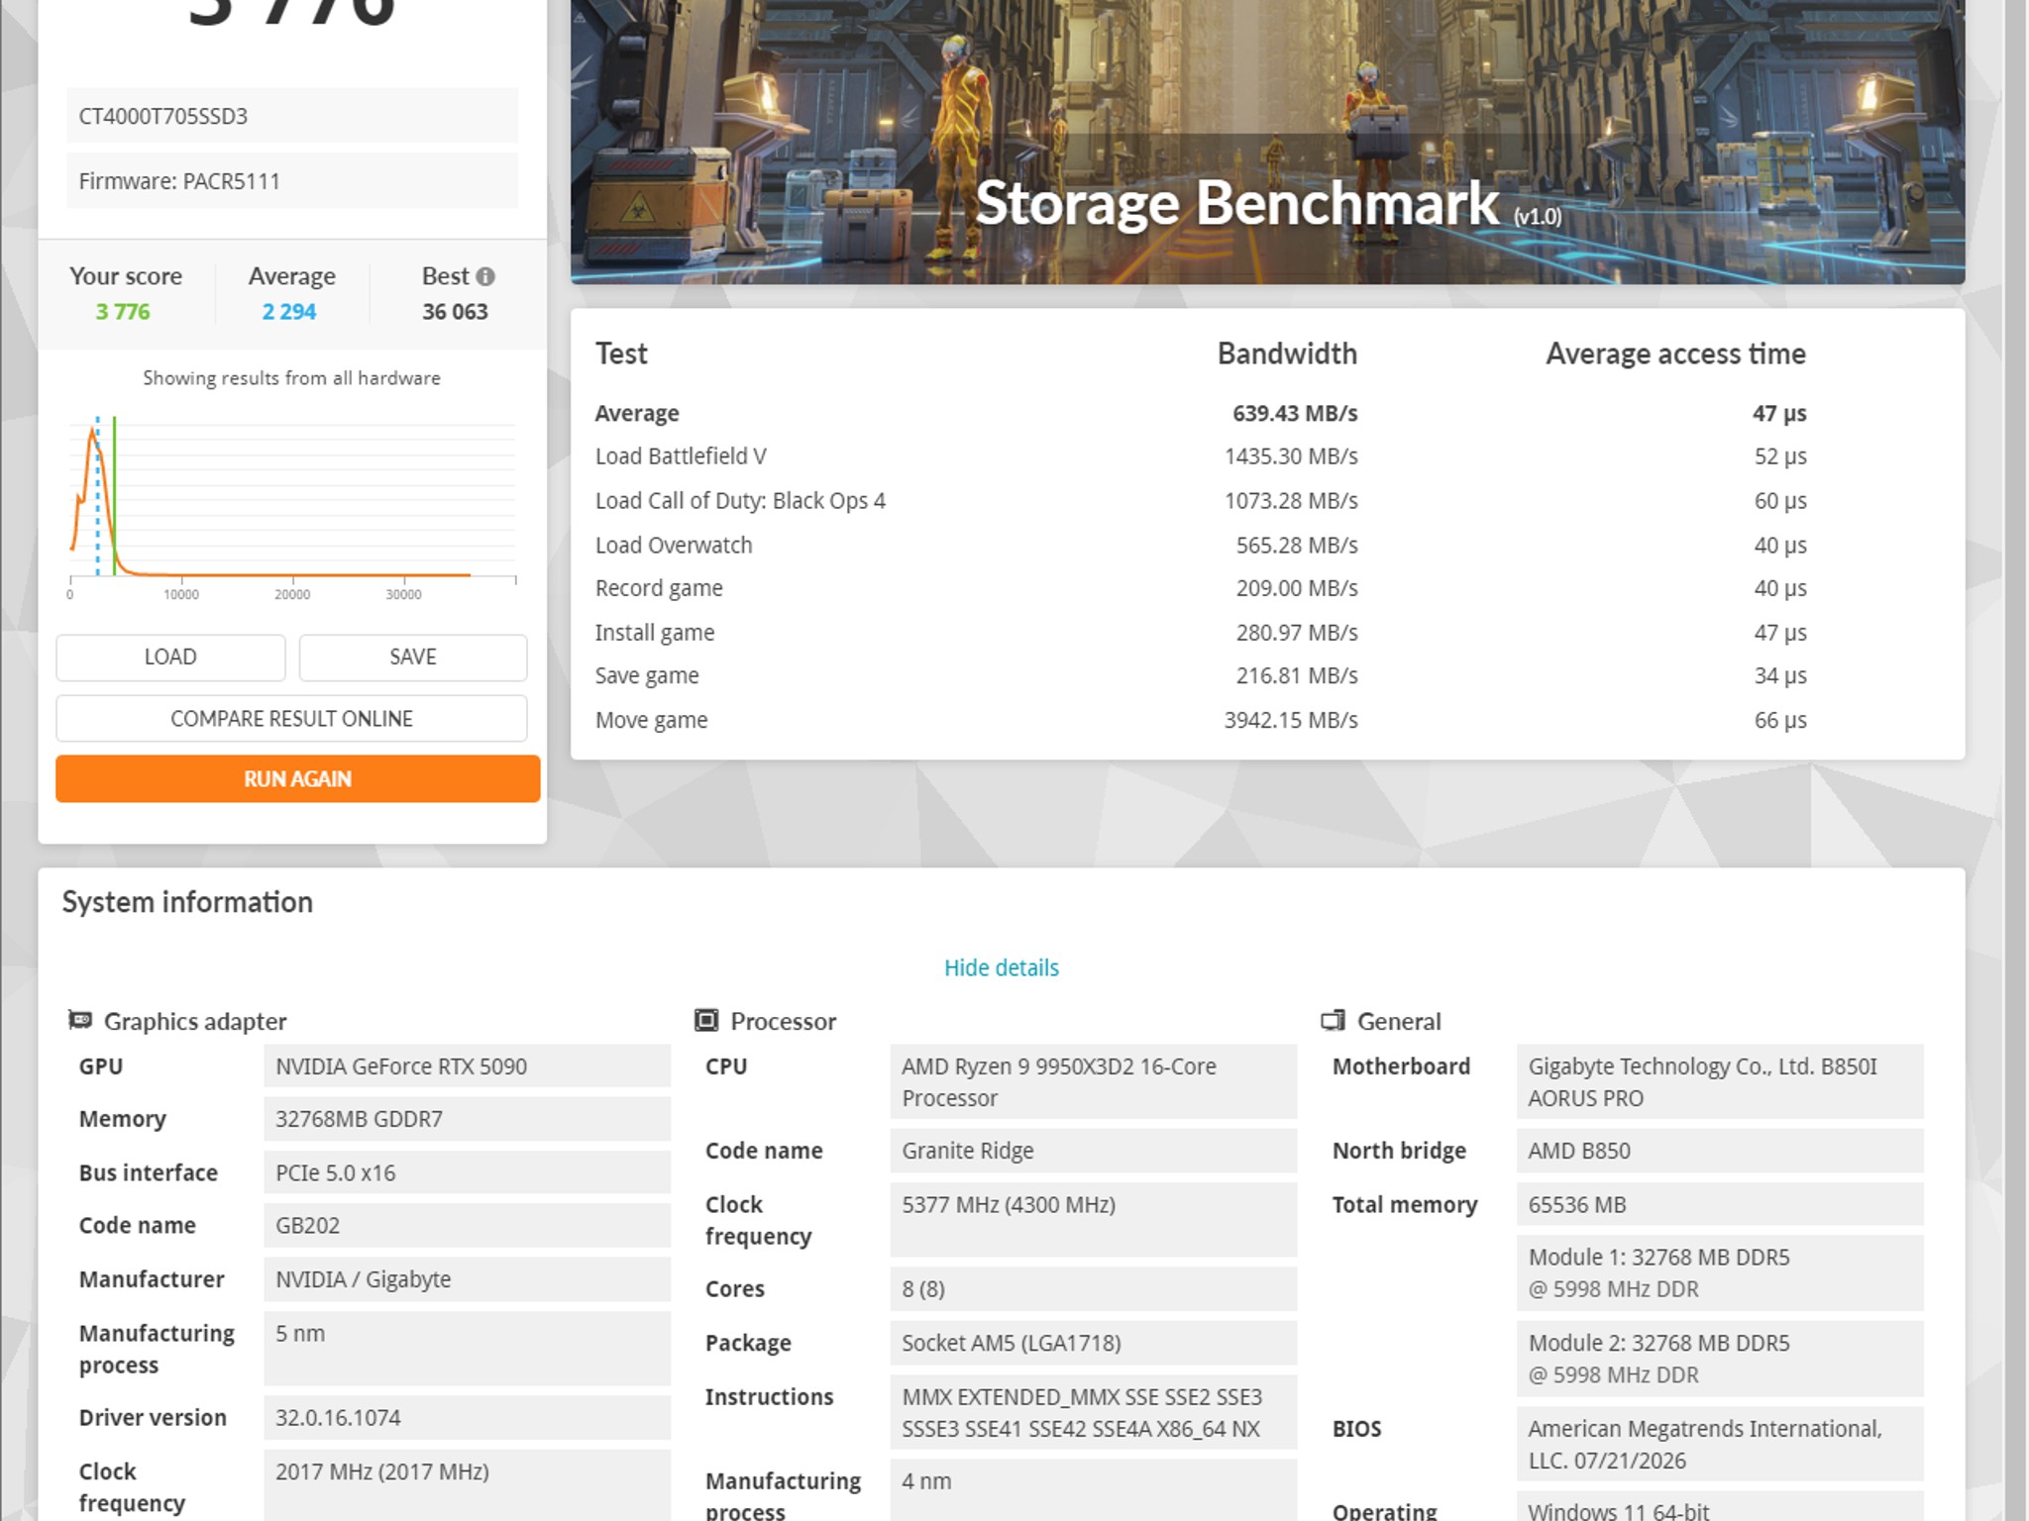Click Module 1: 32768 MB DDR5 entry
This screenshot has height=1521, width=2029.
tap(1720, 1272)
